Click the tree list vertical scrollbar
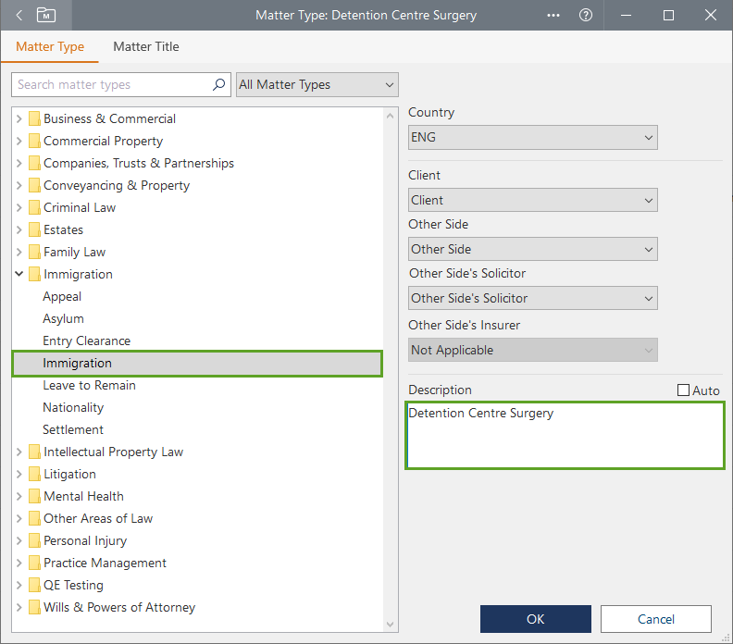The width and height of the screenshot is (733, 644). click(390, 370)
